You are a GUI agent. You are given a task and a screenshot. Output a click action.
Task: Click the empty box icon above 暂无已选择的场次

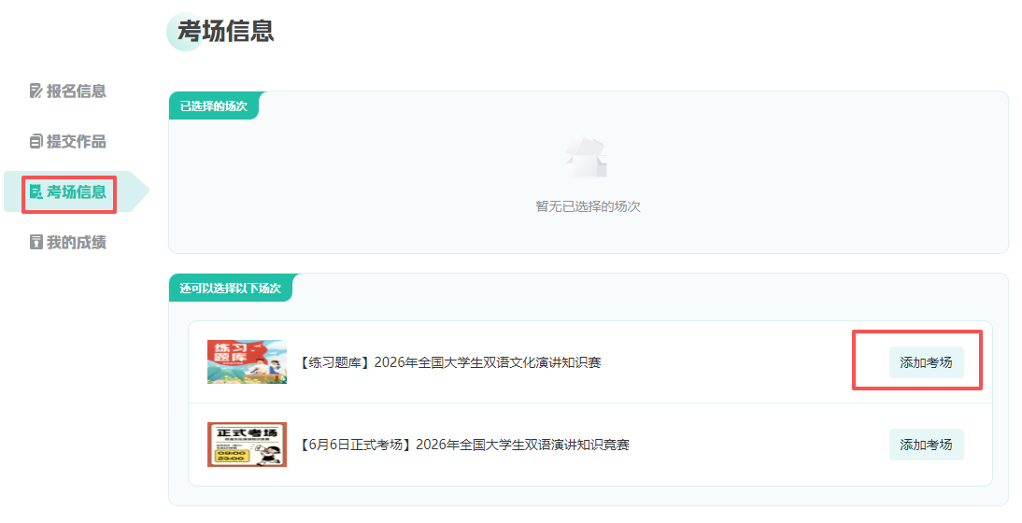587,156
